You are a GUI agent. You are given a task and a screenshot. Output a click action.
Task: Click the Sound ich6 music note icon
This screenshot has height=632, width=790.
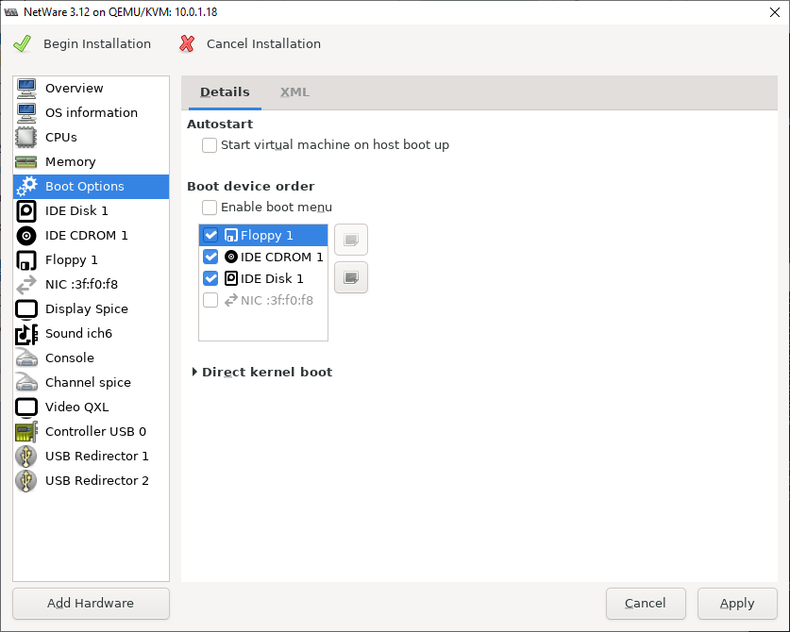click(x=26, y=334)
